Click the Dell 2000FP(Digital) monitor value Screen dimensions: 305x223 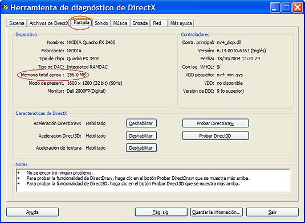pyautogui.click(x=86, y=91)
